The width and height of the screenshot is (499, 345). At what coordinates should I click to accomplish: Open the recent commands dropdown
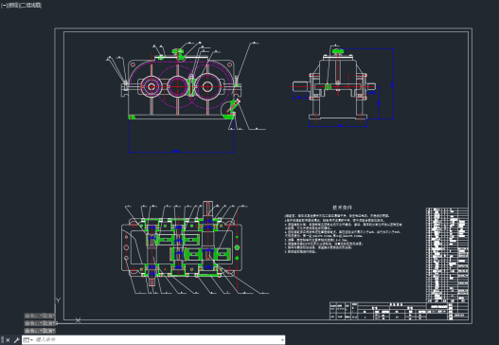click(28, 340)
